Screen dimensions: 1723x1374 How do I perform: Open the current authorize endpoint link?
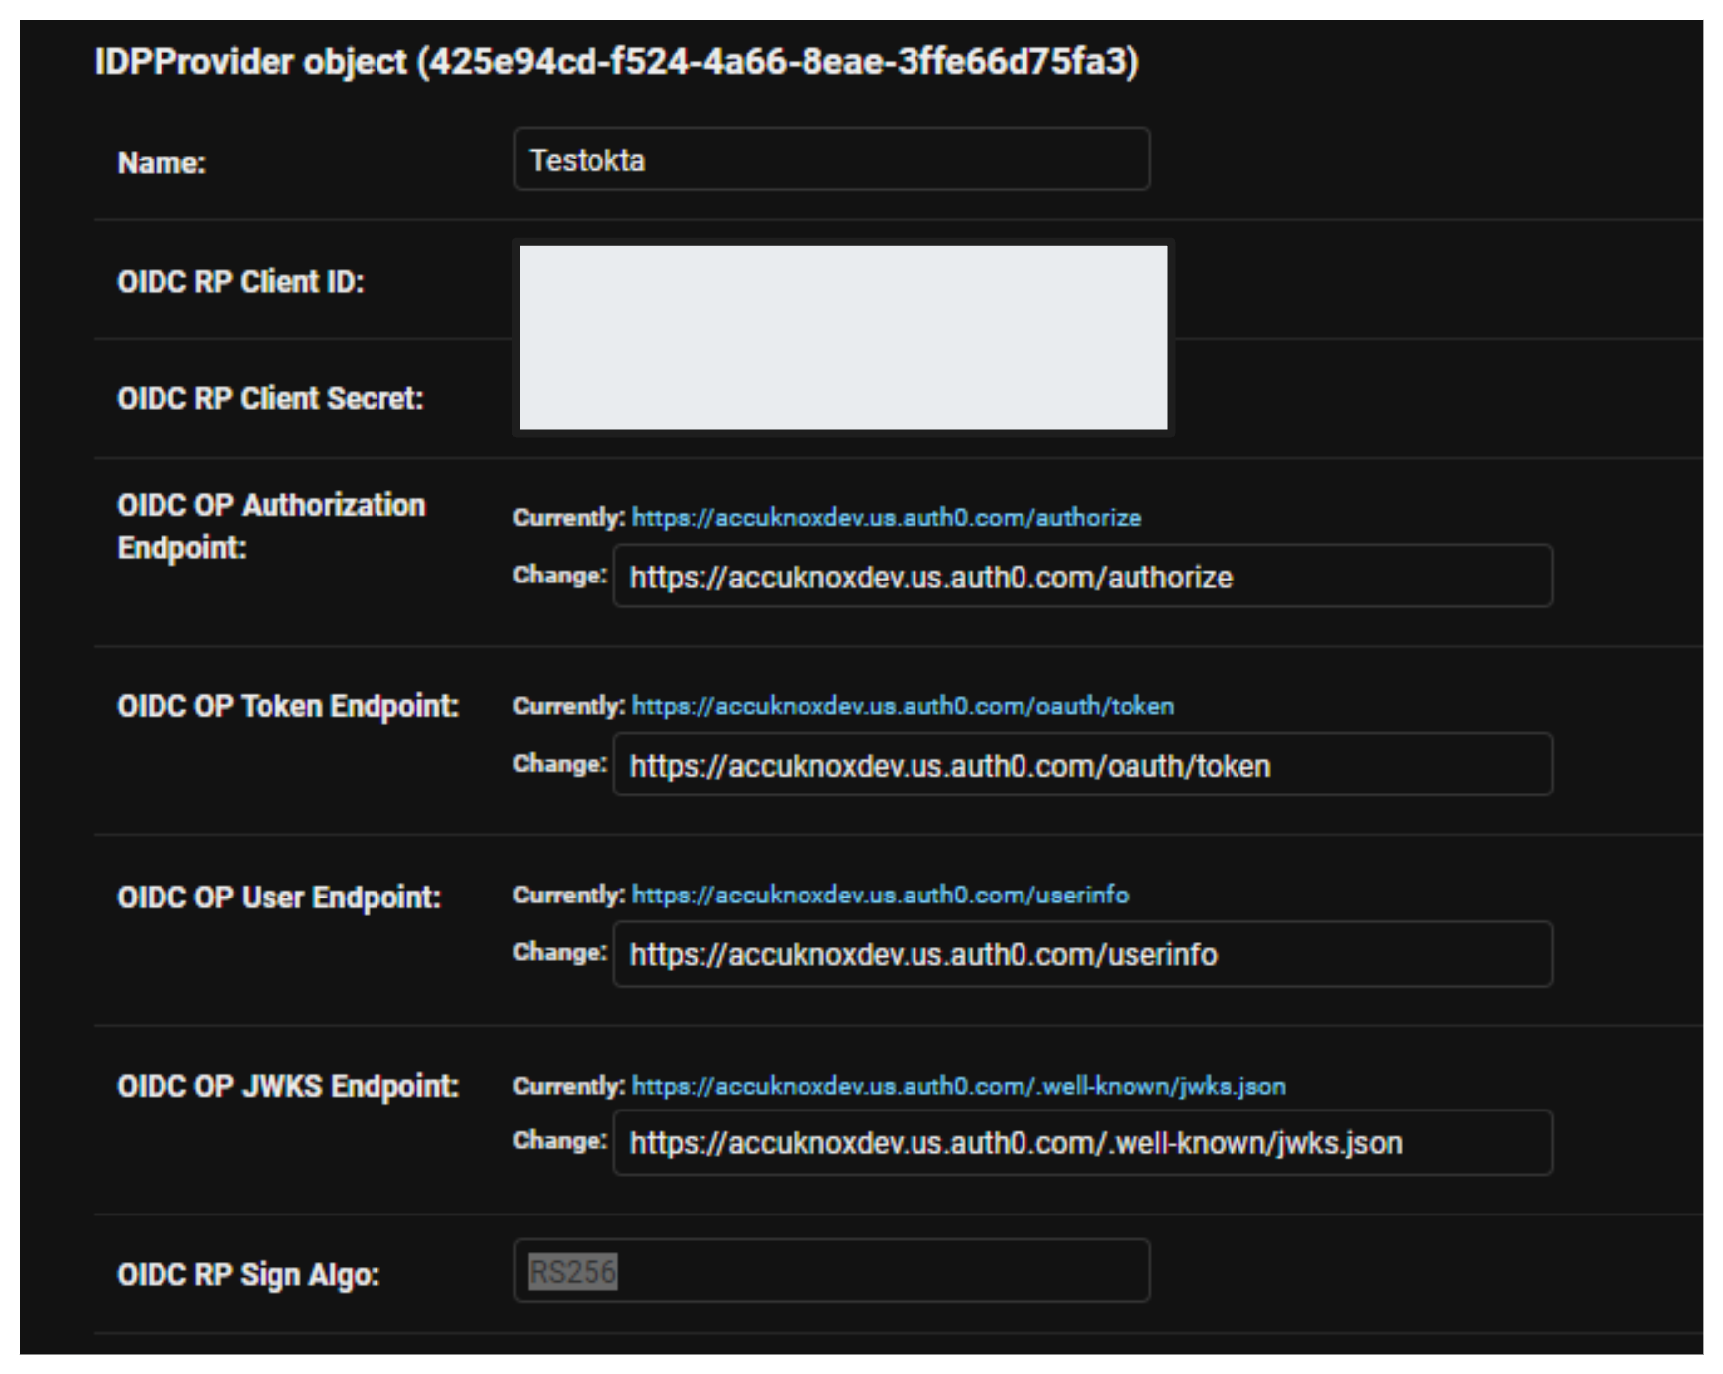[x=886, y=518]
